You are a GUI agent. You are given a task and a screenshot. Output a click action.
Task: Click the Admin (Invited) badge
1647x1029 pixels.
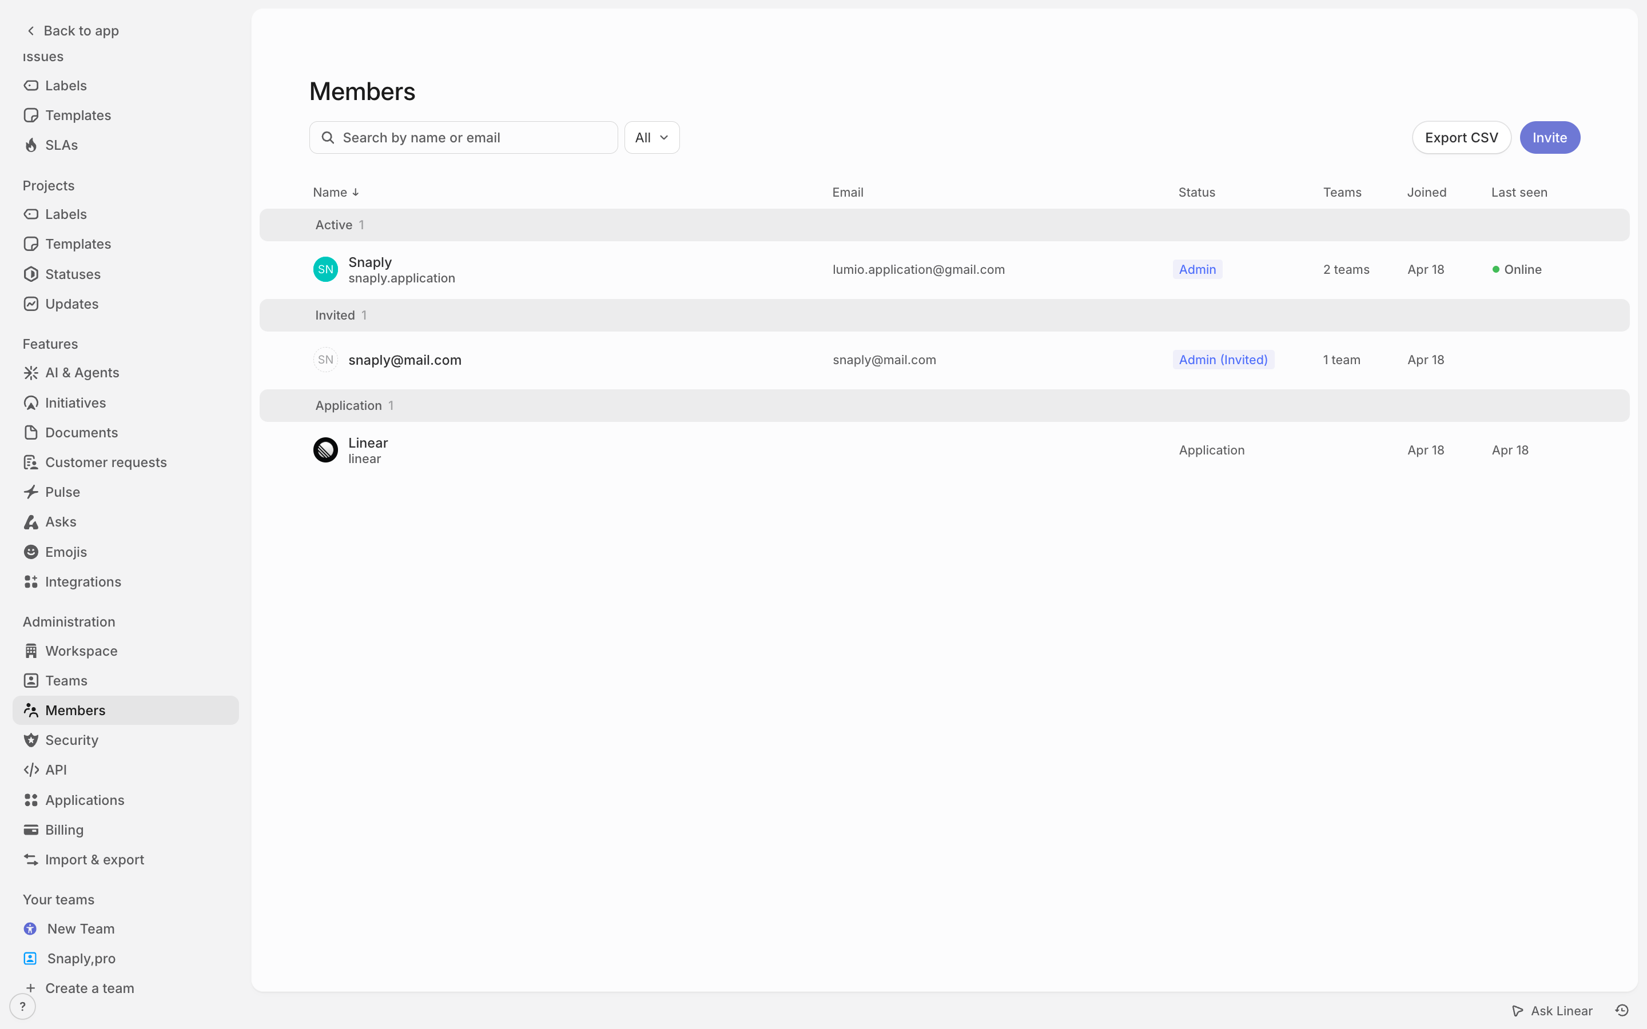click(1223, 360)
